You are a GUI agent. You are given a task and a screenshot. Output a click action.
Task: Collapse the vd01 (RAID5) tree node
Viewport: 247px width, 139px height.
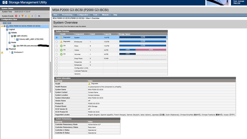12,36
